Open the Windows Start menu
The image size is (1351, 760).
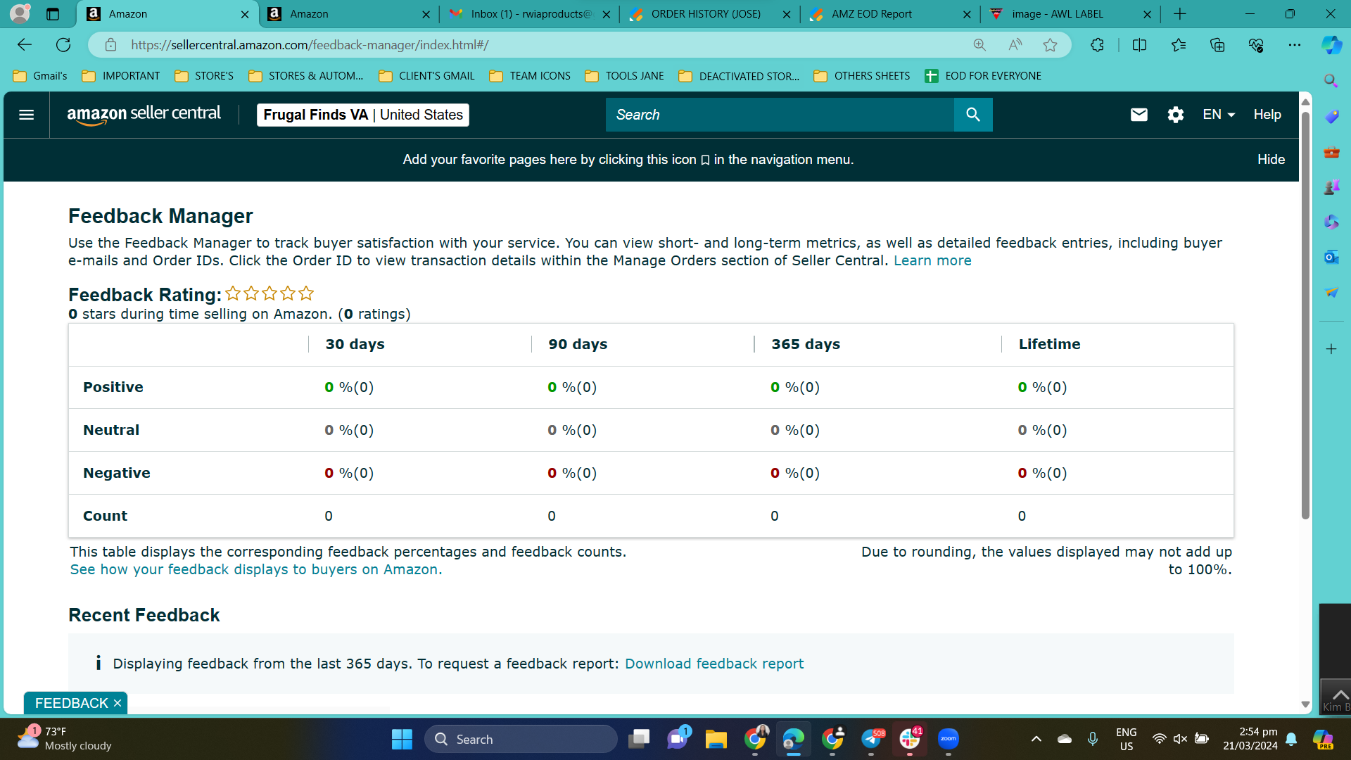402,740
